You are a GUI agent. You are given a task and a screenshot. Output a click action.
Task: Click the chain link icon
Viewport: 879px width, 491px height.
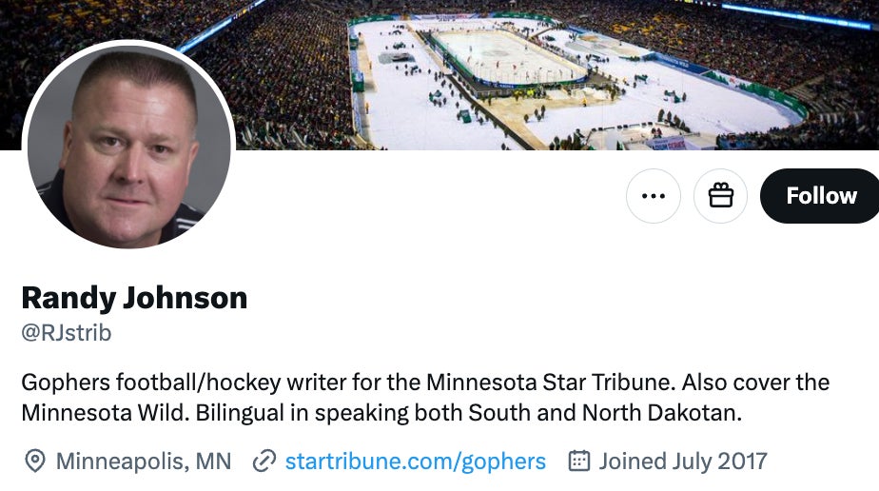pos(264,462)
